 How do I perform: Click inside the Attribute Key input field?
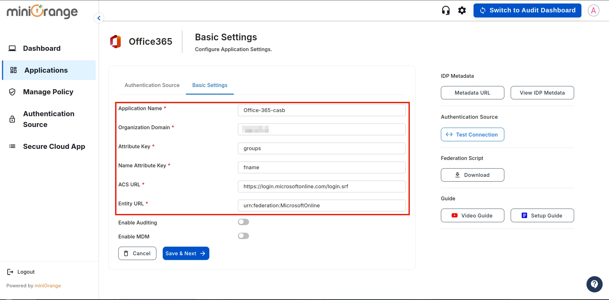(321, 148)
